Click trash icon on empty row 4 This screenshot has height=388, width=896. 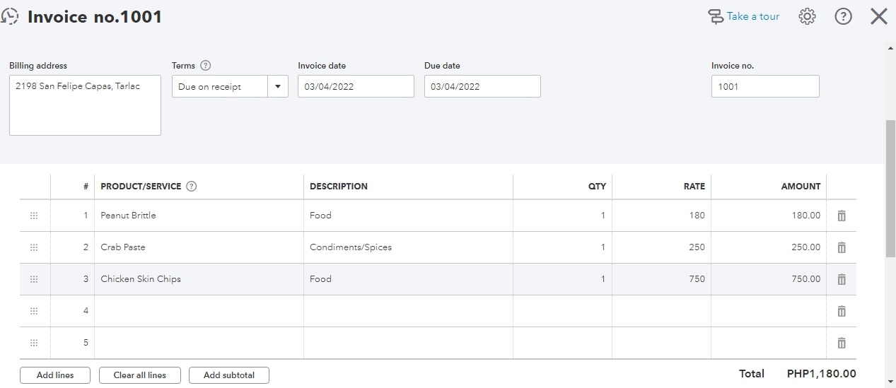coord(841,311)
